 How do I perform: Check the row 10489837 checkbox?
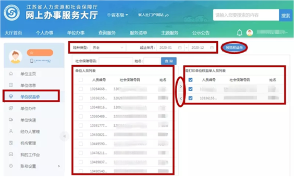(x=80, y=162)
